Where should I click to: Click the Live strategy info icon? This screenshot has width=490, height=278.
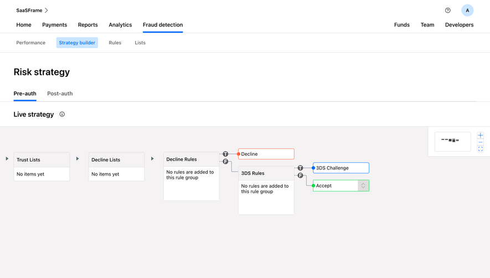tap(62, 114)
